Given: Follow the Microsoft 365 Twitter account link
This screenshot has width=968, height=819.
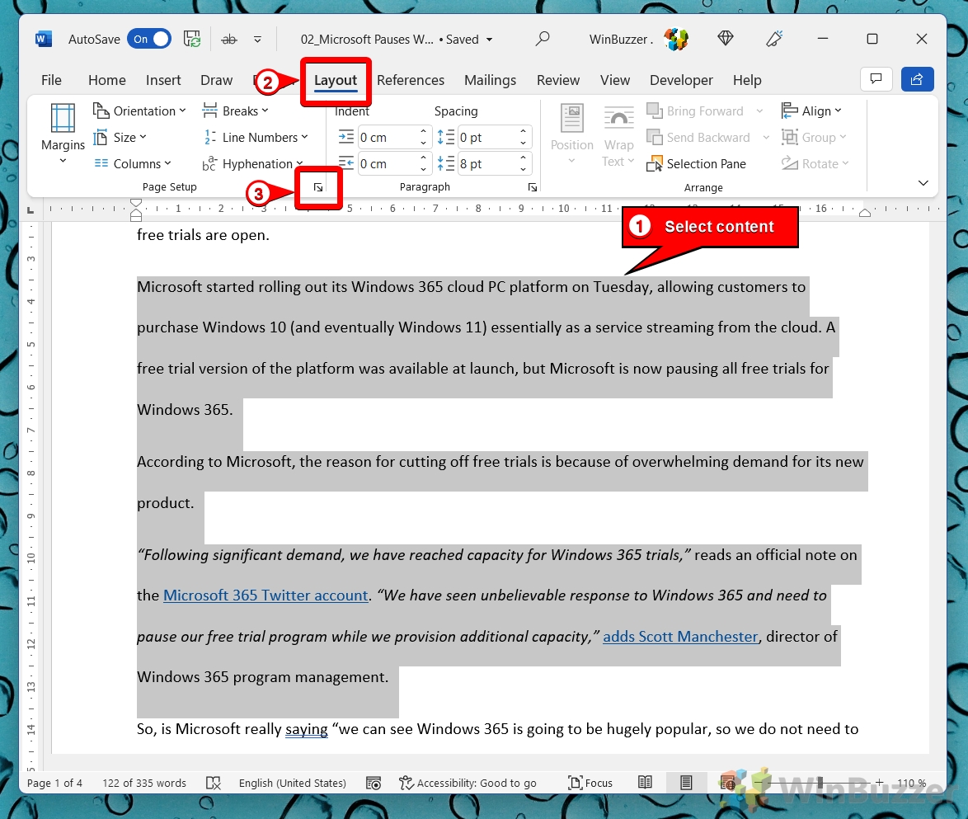Looking at the screenshot, I should [265, 595].
